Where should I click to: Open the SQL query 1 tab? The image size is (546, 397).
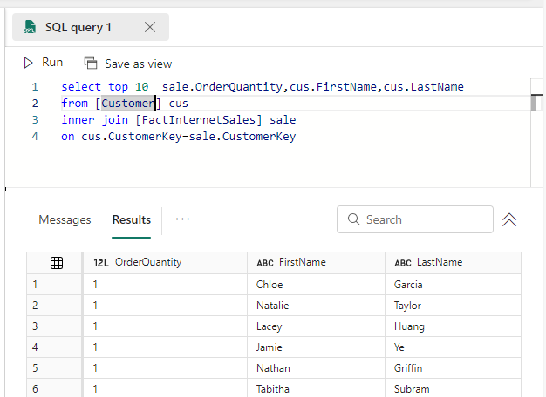pos(78,27)
